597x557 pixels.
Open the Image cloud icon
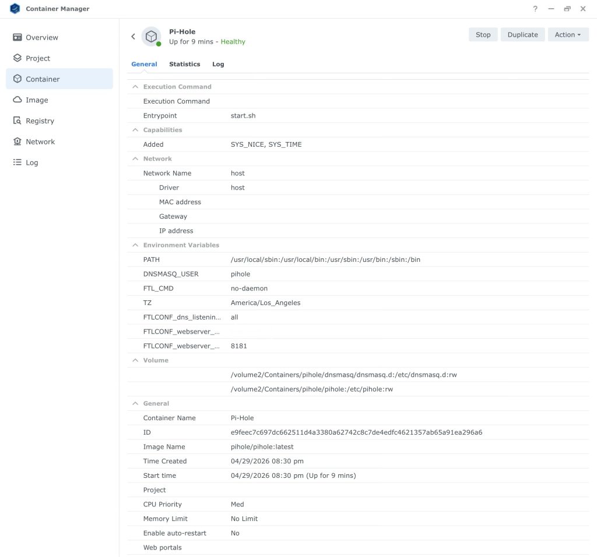click(17, 100)
